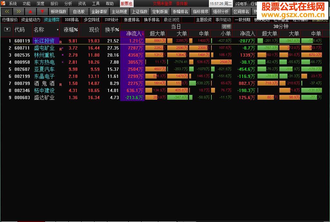
Task: Open the 资讯 menu
Action: point(82,4)
